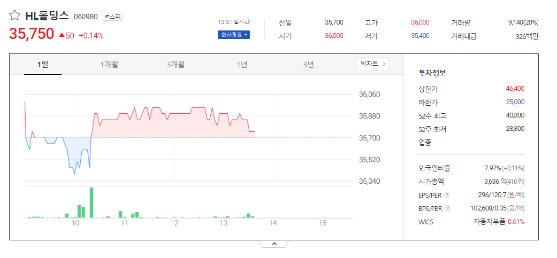Click the 저가 value 35,400
The image size is (557, 258).
click(x=420, y=36)
